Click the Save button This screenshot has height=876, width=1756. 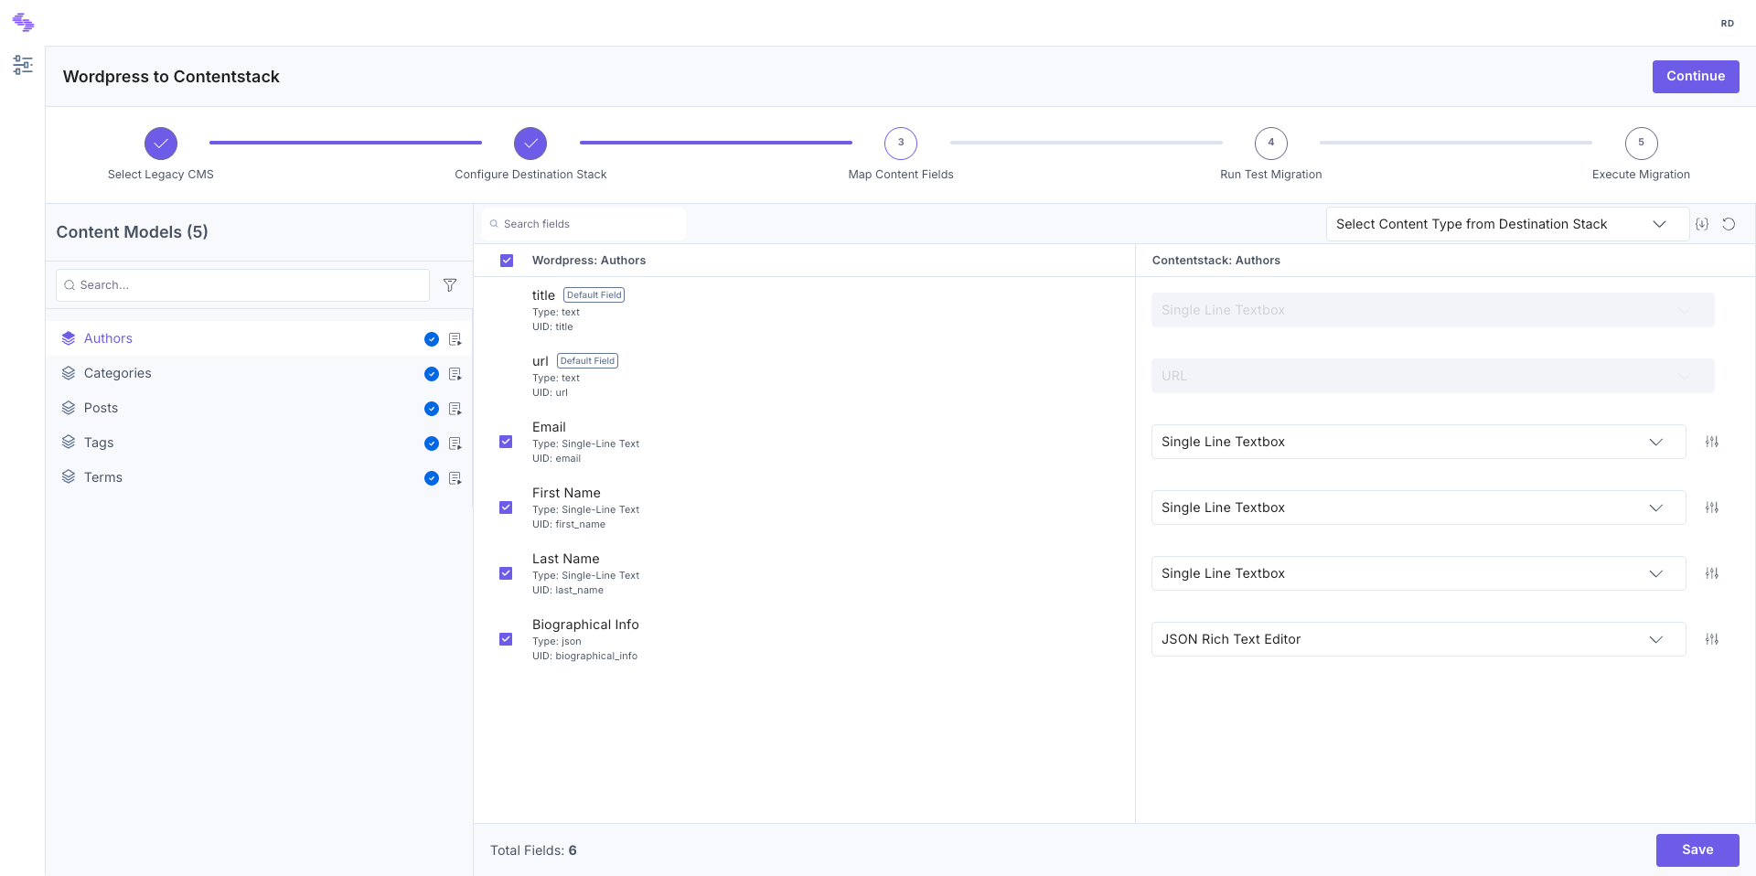click(1697, 850)
